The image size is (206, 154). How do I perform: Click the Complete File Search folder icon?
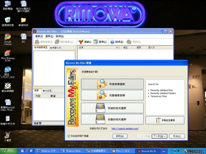pos(102,95)
